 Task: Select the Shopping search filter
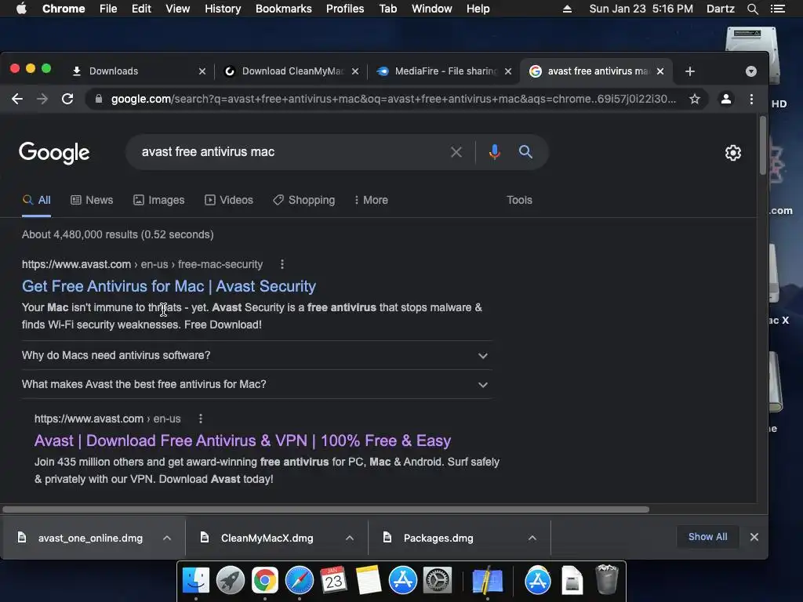[304, 200]
